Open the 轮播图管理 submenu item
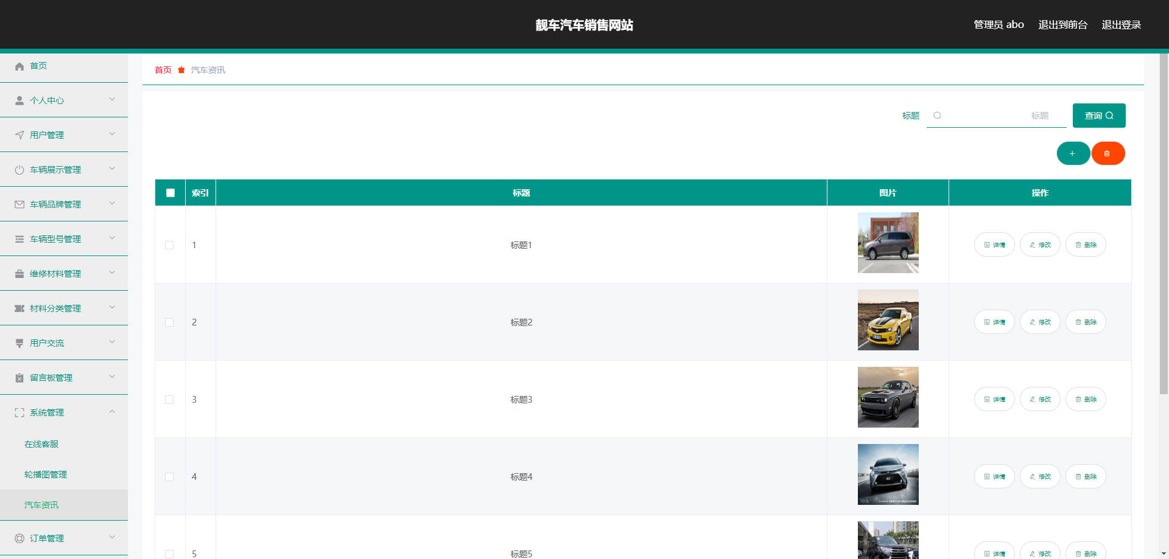 64,474
